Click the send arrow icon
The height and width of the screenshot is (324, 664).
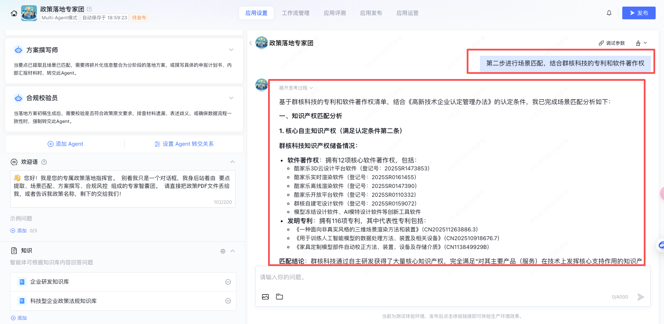click(641, 297)
